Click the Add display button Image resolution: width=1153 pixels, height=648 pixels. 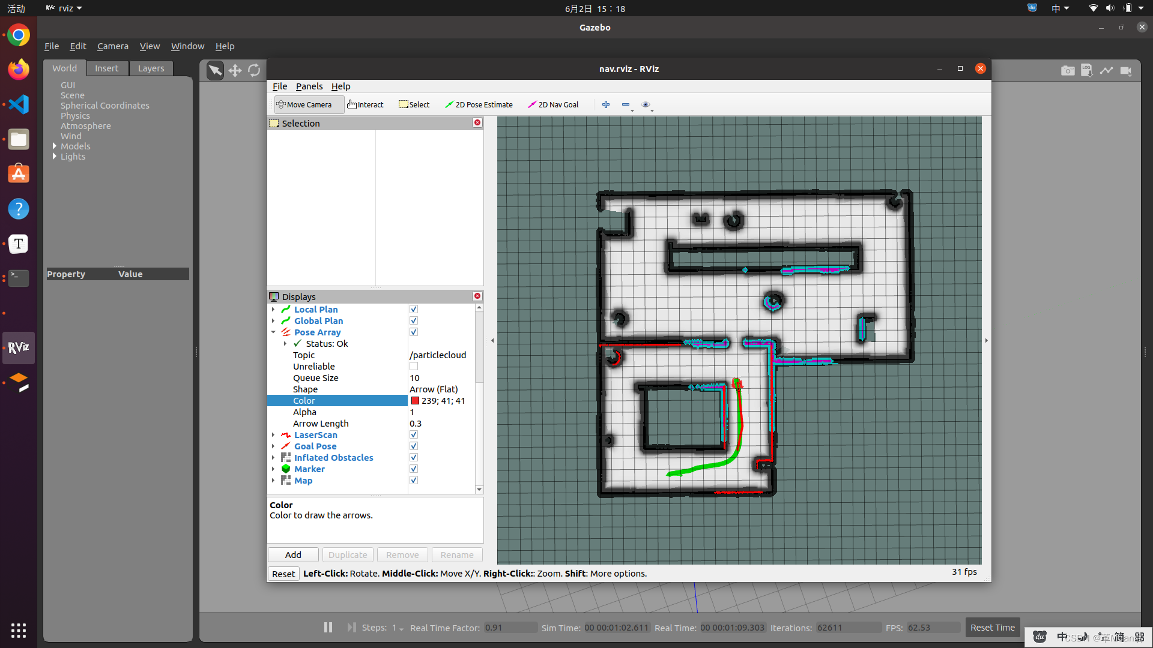tap(293, 555)
